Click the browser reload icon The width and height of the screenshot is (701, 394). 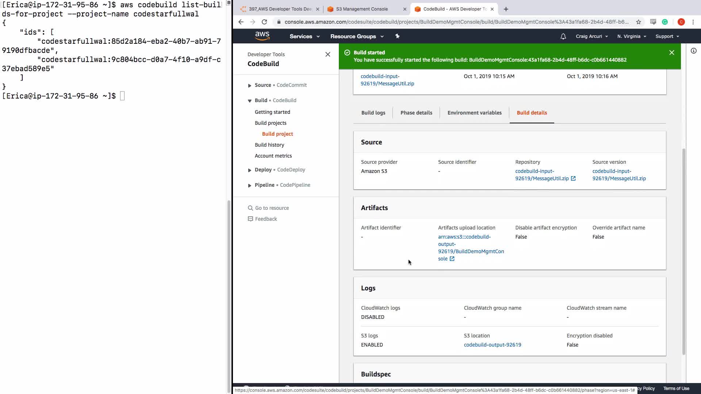click(264, 22)
